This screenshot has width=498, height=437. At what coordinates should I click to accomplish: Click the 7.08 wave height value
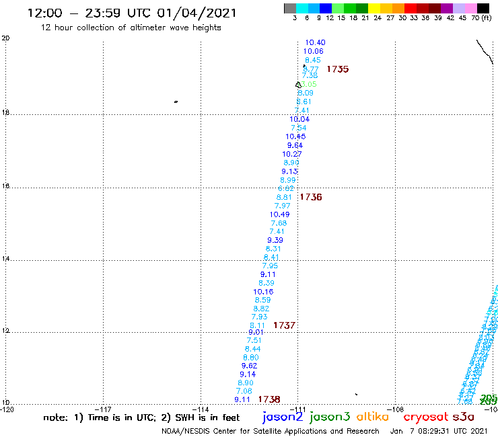tap(244, 391)
